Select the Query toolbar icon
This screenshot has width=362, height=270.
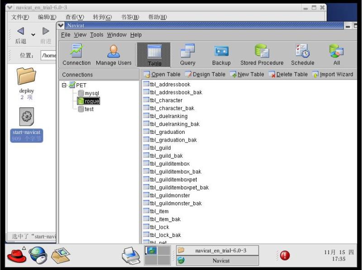(187, 54)
